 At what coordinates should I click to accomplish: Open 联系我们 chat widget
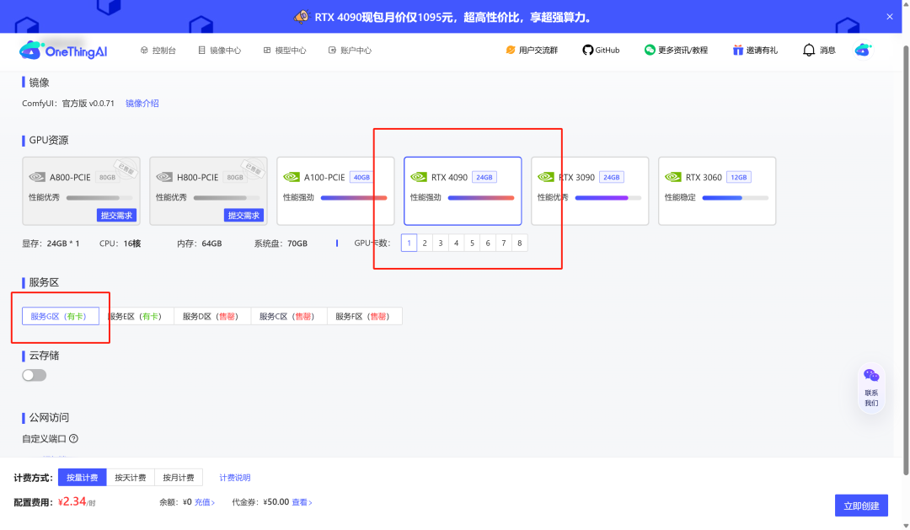point(871,388)
